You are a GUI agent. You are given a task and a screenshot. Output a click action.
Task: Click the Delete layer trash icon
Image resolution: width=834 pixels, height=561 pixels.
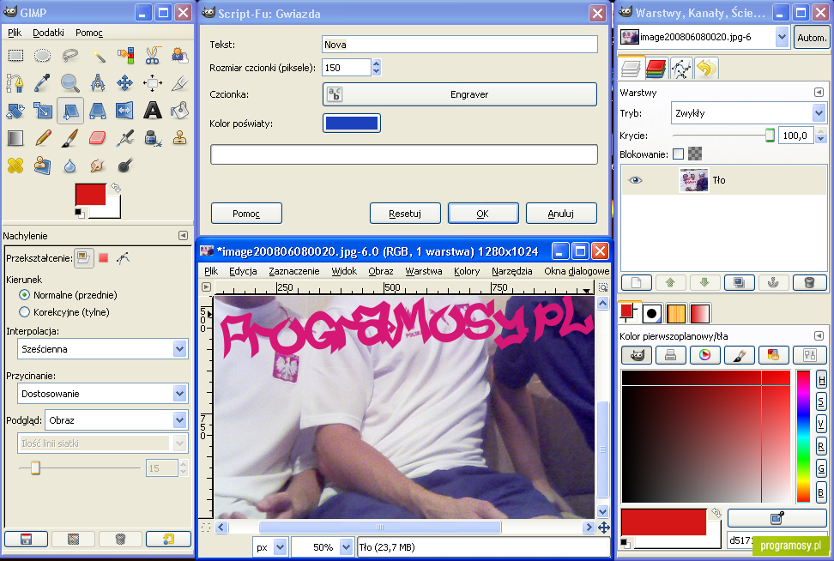pos(809,282)
